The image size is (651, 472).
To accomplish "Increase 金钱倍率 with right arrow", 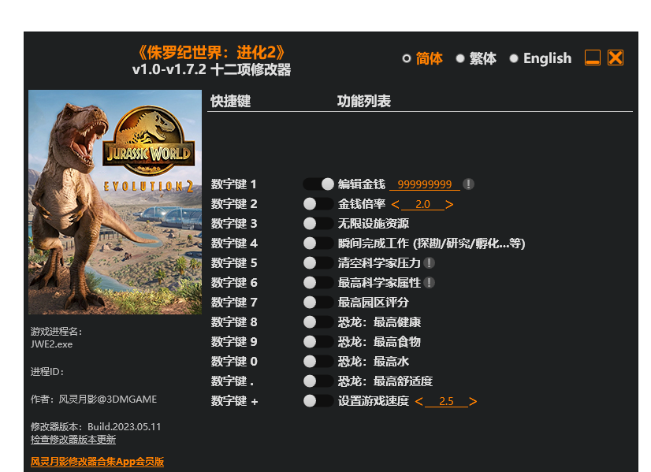I will (449, 204).
